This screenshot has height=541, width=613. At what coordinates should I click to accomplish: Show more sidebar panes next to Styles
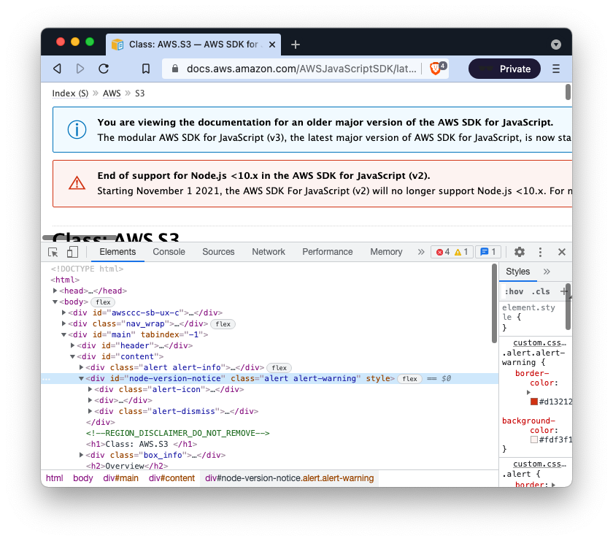click(x=547, y=272)
